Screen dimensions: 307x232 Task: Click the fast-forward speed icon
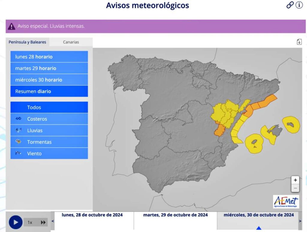(43, 222)
